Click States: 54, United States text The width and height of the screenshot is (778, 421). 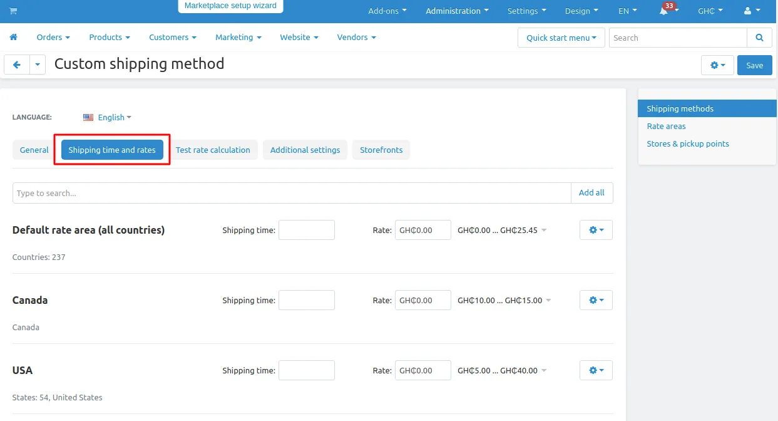(x=57, y=397)
